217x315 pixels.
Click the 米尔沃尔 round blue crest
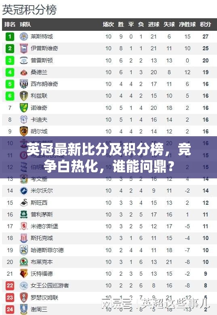pyautogui.click(x=23, y=191)
